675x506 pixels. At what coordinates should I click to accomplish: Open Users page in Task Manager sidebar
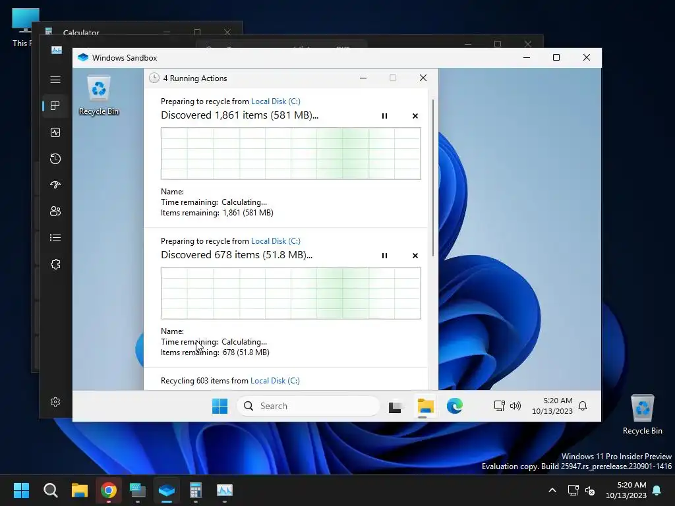(55, 211)
